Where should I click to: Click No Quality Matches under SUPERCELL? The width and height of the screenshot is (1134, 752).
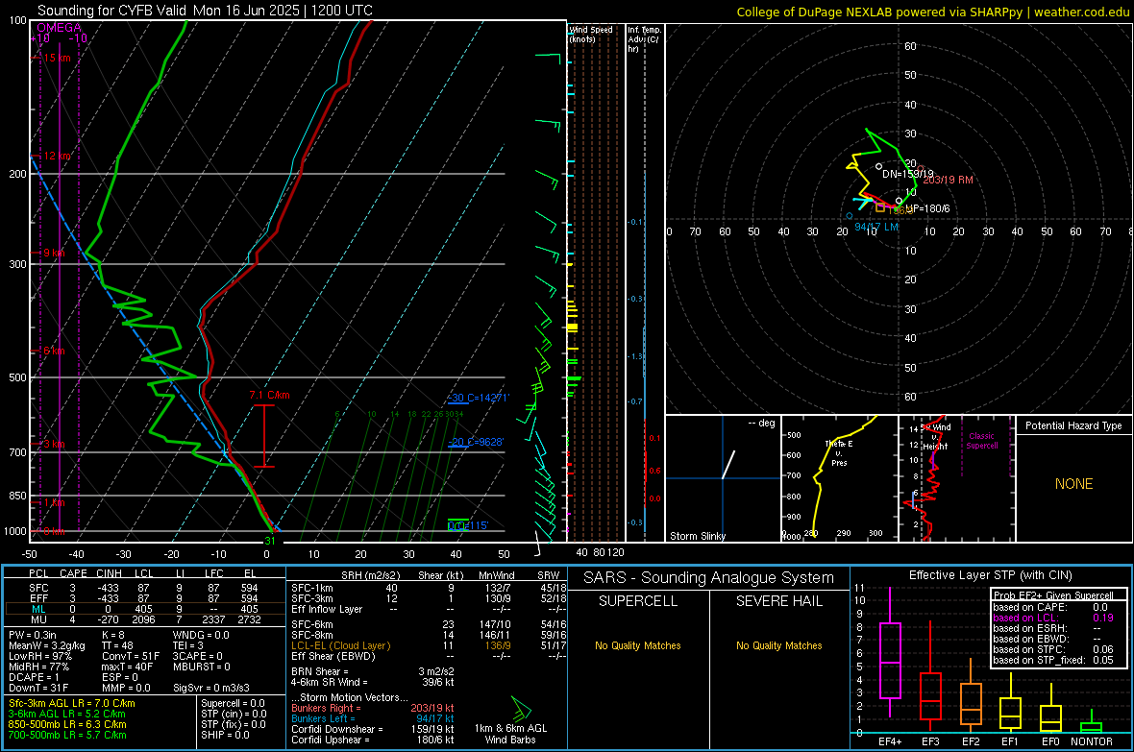point(638,645)
